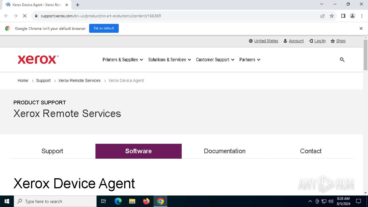
Task: Click the Xerox Device Agent breadcrumb text
Action: tap(126, 80)
